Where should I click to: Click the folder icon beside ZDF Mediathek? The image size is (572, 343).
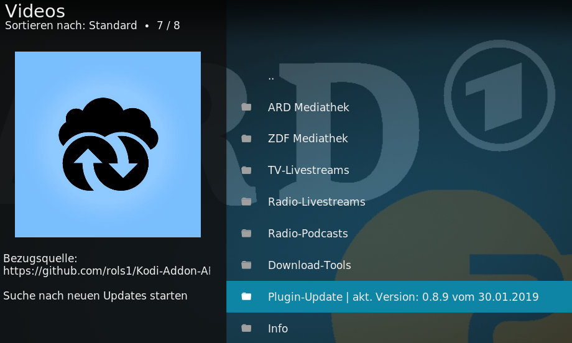[x=246, y=139]
